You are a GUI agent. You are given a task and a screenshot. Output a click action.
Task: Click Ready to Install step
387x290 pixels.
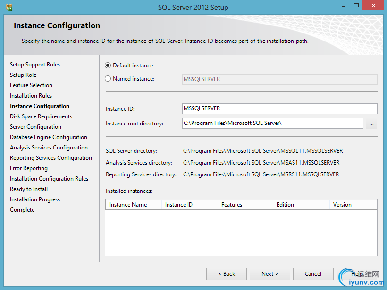[x=29, y=189]
